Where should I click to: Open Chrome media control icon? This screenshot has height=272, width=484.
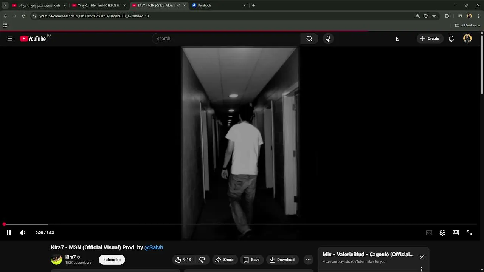[x=460, y=16]
